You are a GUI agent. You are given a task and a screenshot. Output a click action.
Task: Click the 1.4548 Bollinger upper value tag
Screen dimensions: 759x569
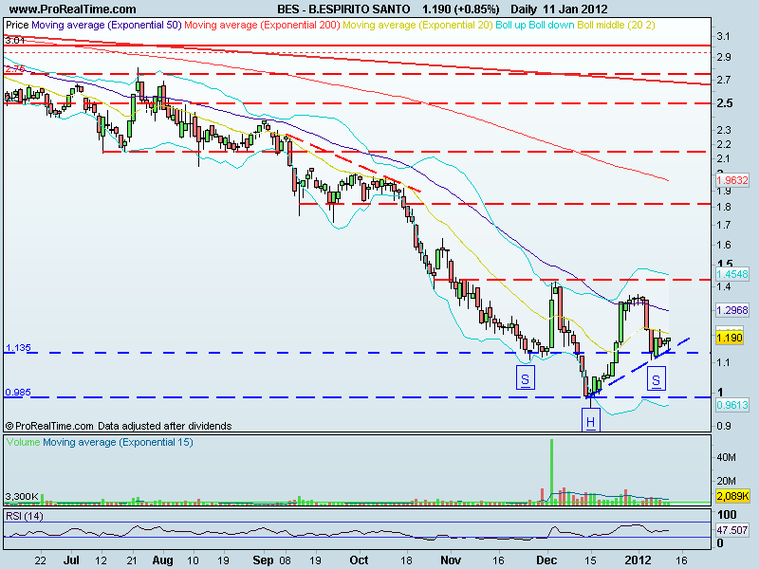point(732,274)
